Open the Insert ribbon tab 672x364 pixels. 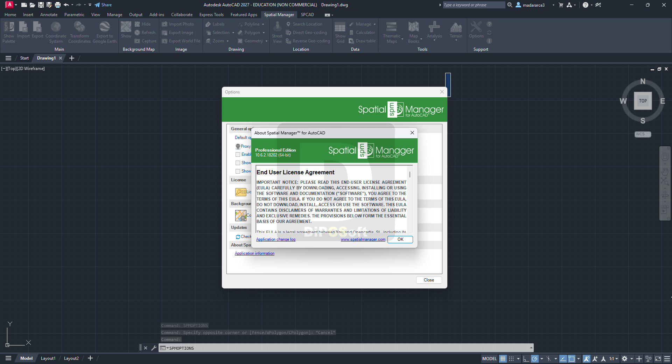coord(28,15)
